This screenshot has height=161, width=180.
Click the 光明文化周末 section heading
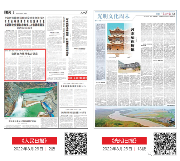(x=114, y=16)
